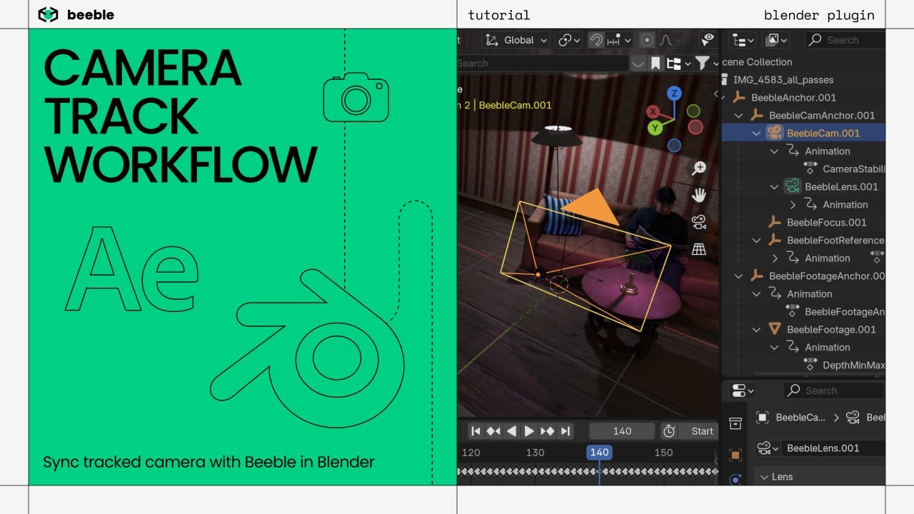Open the orange Object properties tab
The image size is (914, 514).
point(735,455)
